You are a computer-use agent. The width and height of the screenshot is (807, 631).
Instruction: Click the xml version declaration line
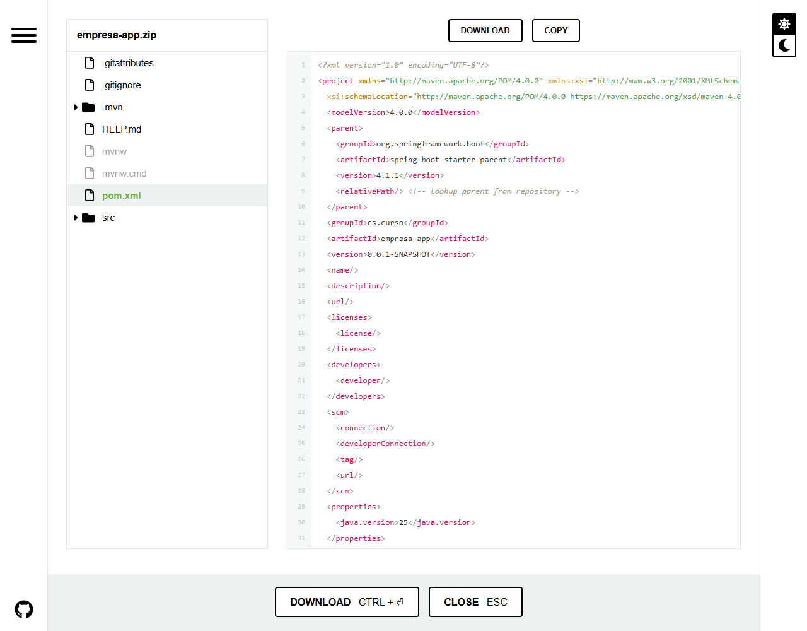pyautogui.click(x=403, y=65)
